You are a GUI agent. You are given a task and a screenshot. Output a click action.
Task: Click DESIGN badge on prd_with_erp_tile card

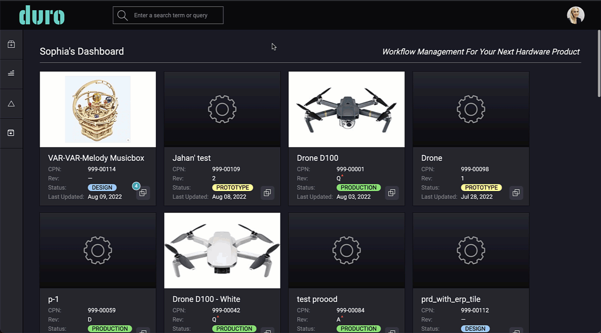[x=475, y=329]
